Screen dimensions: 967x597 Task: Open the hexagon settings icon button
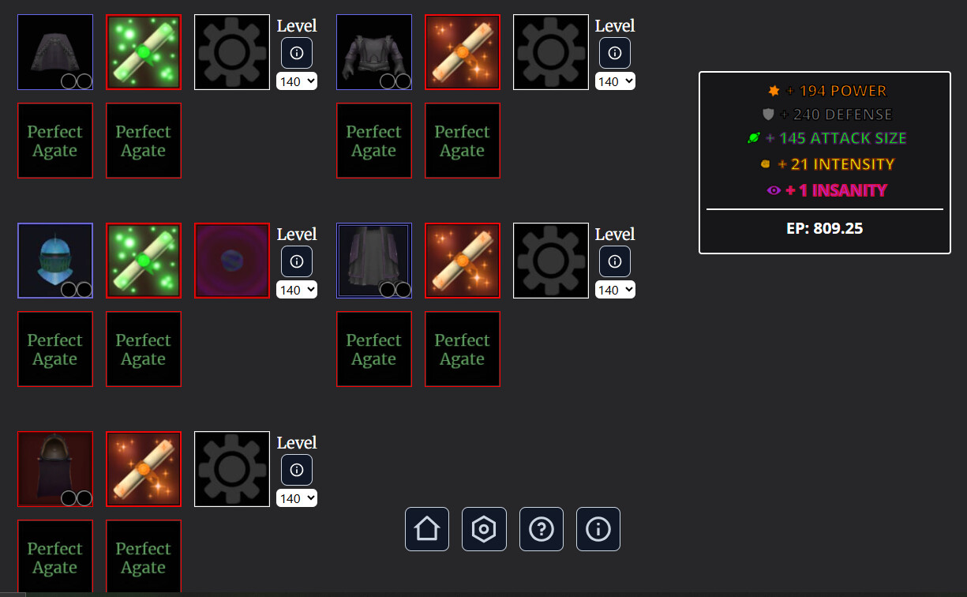[x=484, y=529]
